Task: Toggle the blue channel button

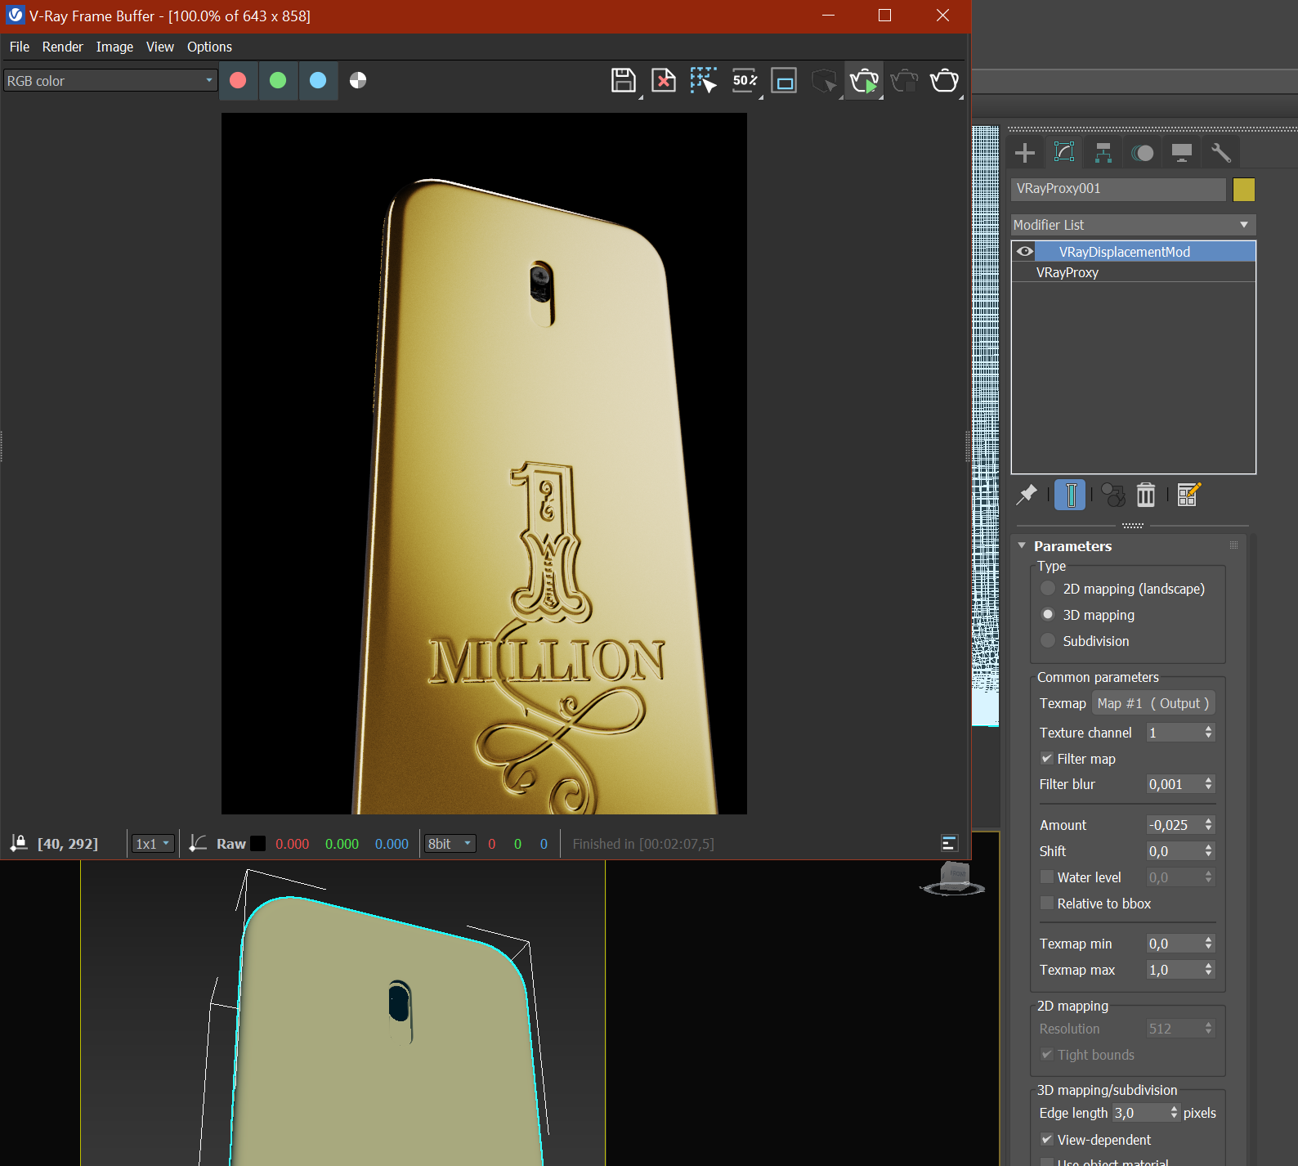Action: click(318, 80)
